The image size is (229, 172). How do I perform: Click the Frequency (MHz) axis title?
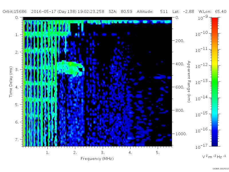pos(97,159)
